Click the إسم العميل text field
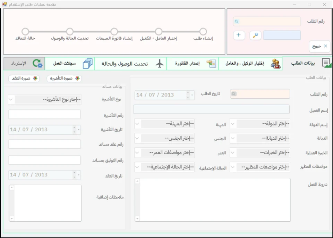 click(x=211, y=109)
